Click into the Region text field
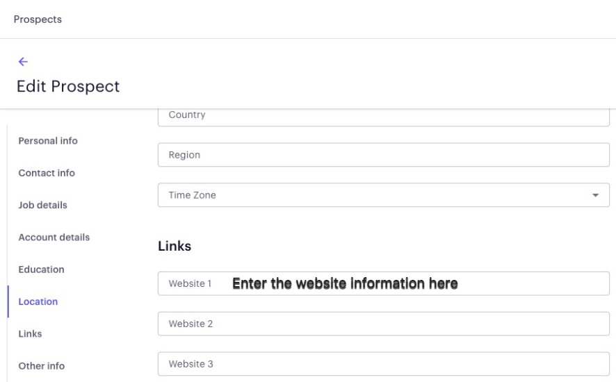Image resolution: width=616 pixels, height=382 pixels. [x=383, y=155]
